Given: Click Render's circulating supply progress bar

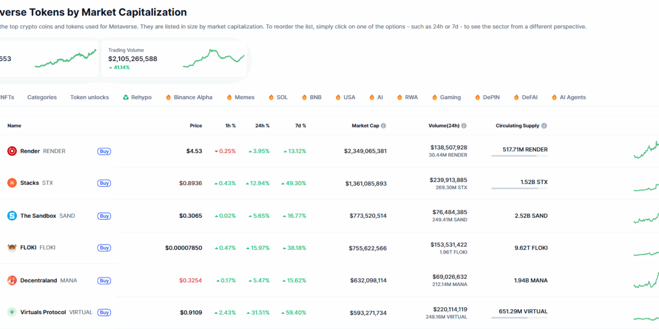Looking at the screenshot, I should [x=519, y=156].
